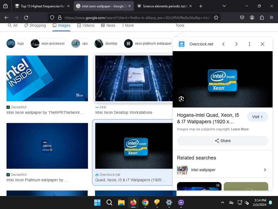Click the URL address bar
Screen dimensions: 278x209
[137, 18]
